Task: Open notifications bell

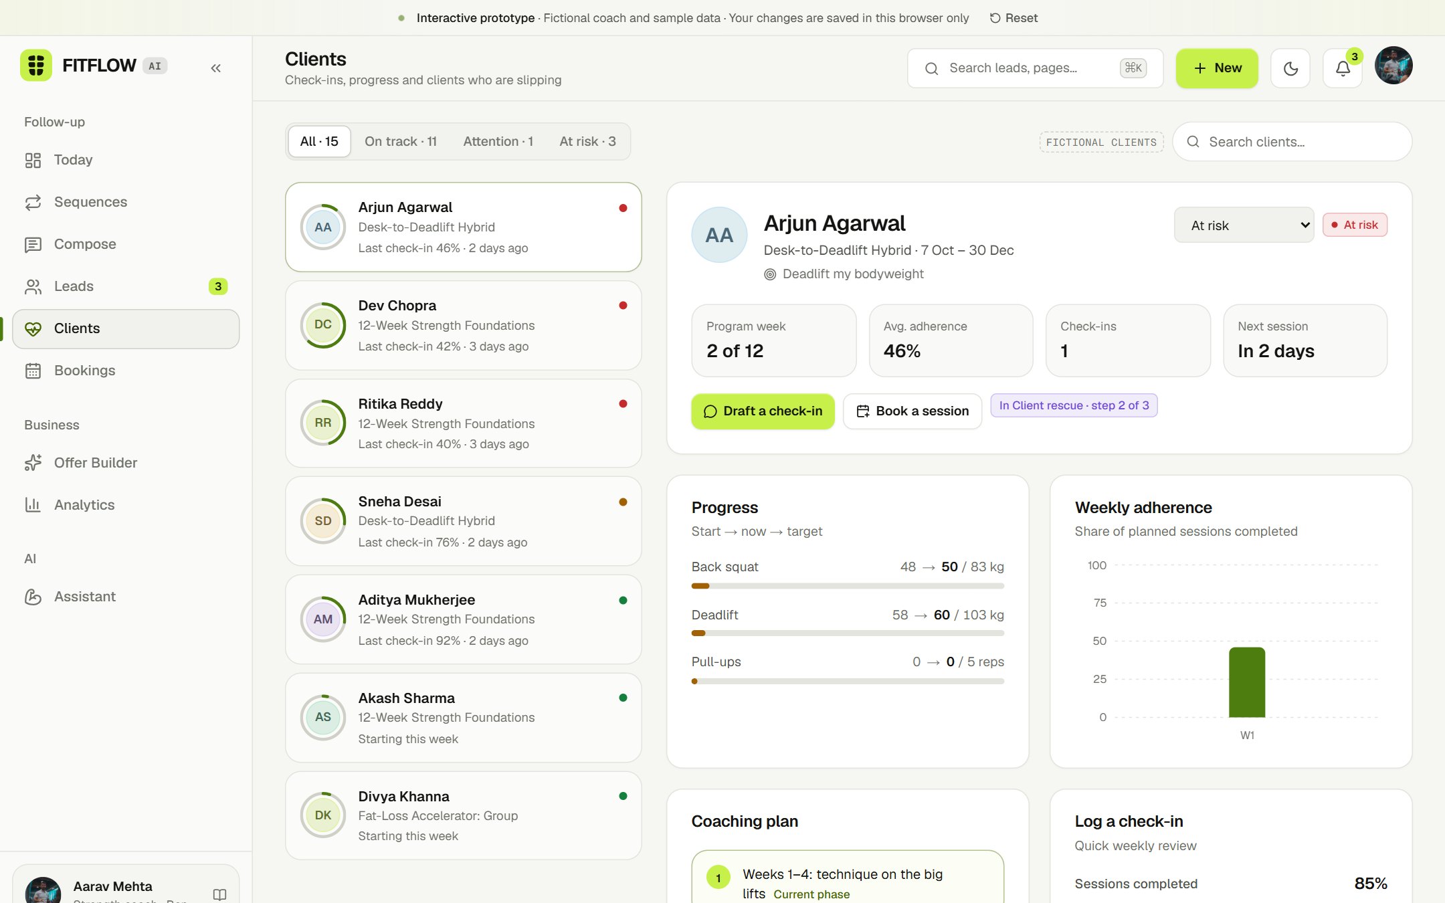Action: (x=1343, y=68)
